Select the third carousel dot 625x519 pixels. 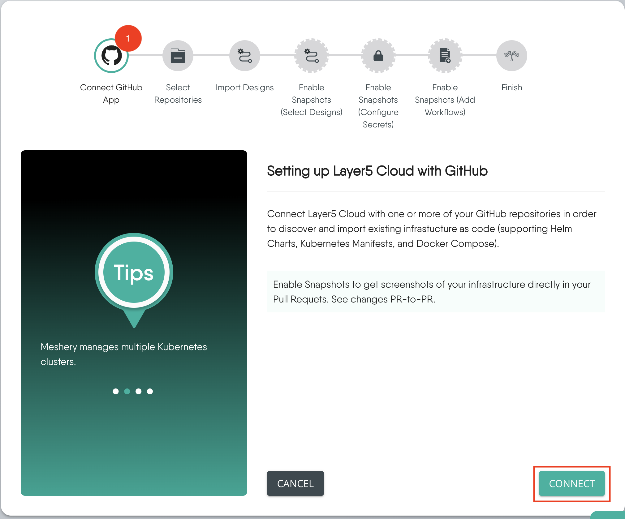tap(139, 391)
